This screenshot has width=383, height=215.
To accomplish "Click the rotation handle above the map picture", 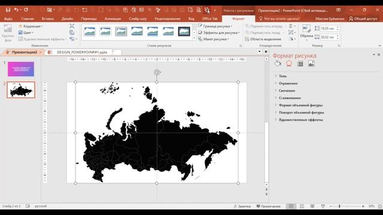I will tap(157, 72).
